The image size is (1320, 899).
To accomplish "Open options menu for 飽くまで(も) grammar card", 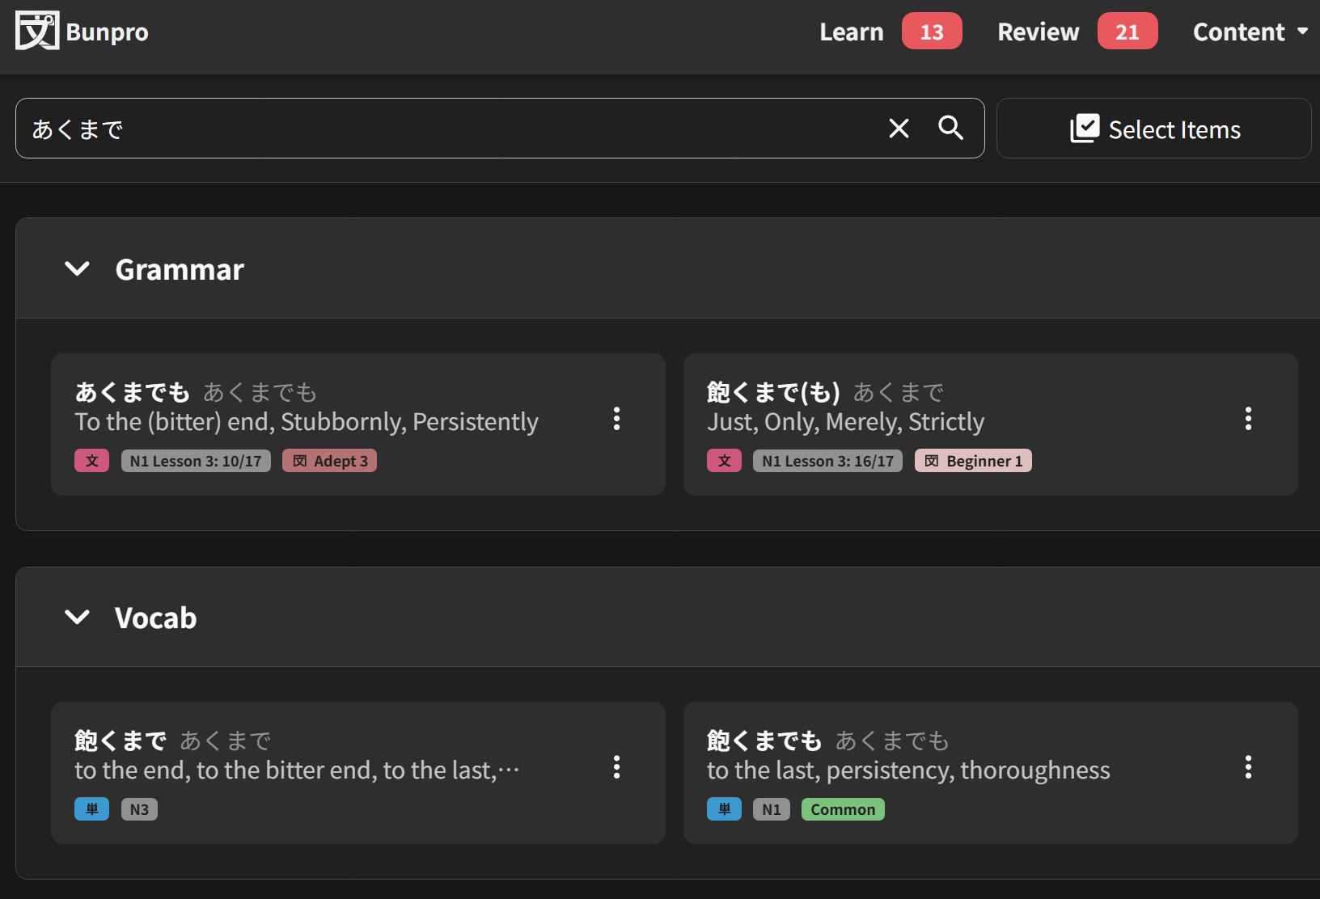I will 1248,419.
